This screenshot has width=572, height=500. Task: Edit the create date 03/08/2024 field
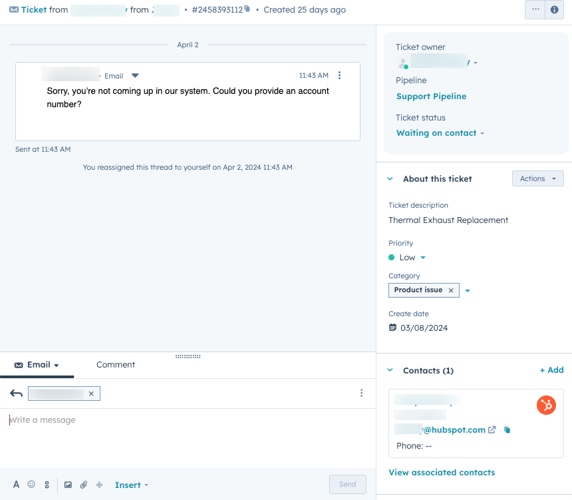pos(424,328)
